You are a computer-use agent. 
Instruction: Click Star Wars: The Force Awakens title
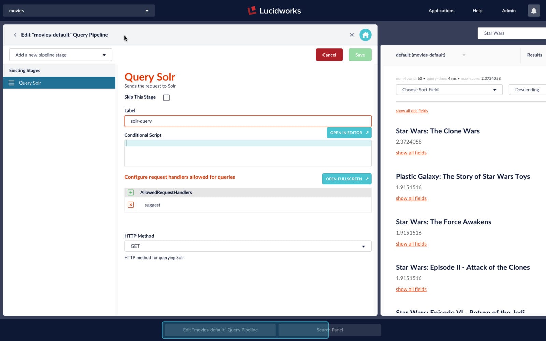[444, 222]
